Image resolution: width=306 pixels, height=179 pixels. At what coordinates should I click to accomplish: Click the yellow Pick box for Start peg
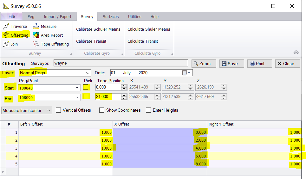click(x=86, y=87)
